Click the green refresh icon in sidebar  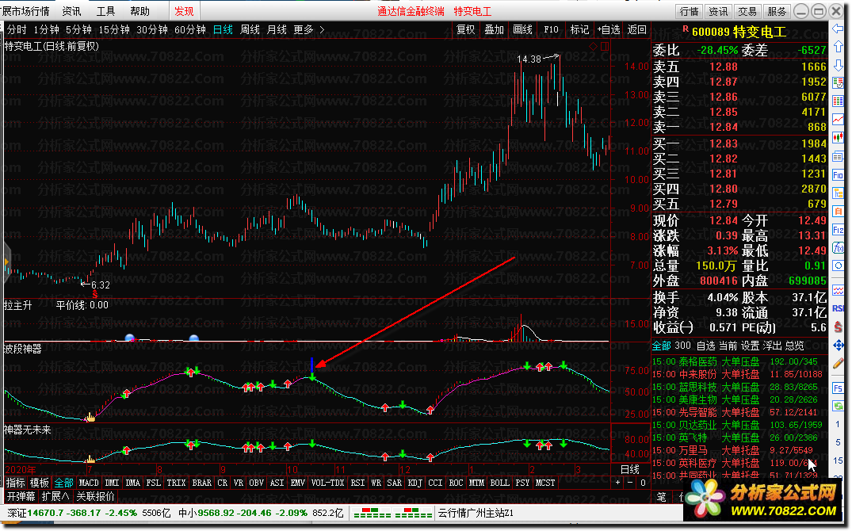click(837, 406)
